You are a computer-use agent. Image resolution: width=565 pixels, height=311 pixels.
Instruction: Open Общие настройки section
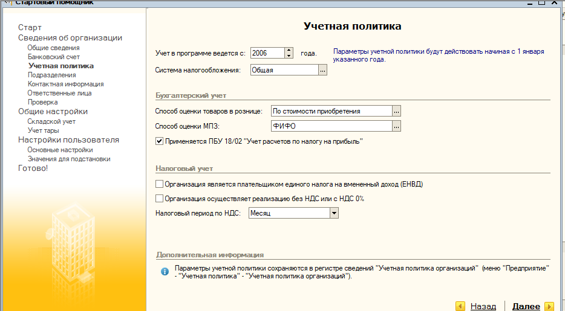(x=53, y=112)
